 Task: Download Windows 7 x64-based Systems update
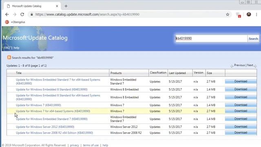coord(241,111)
